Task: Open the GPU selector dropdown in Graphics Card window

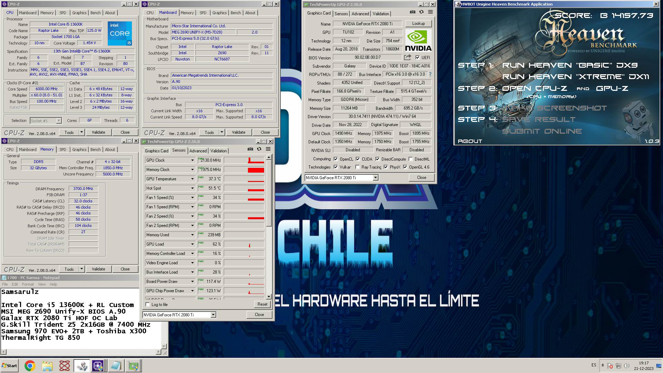Action: click(375, 178)
